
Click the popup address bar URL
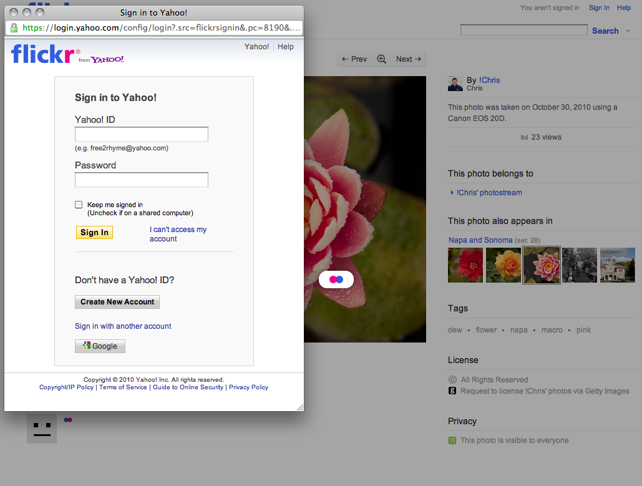[162, 28]
